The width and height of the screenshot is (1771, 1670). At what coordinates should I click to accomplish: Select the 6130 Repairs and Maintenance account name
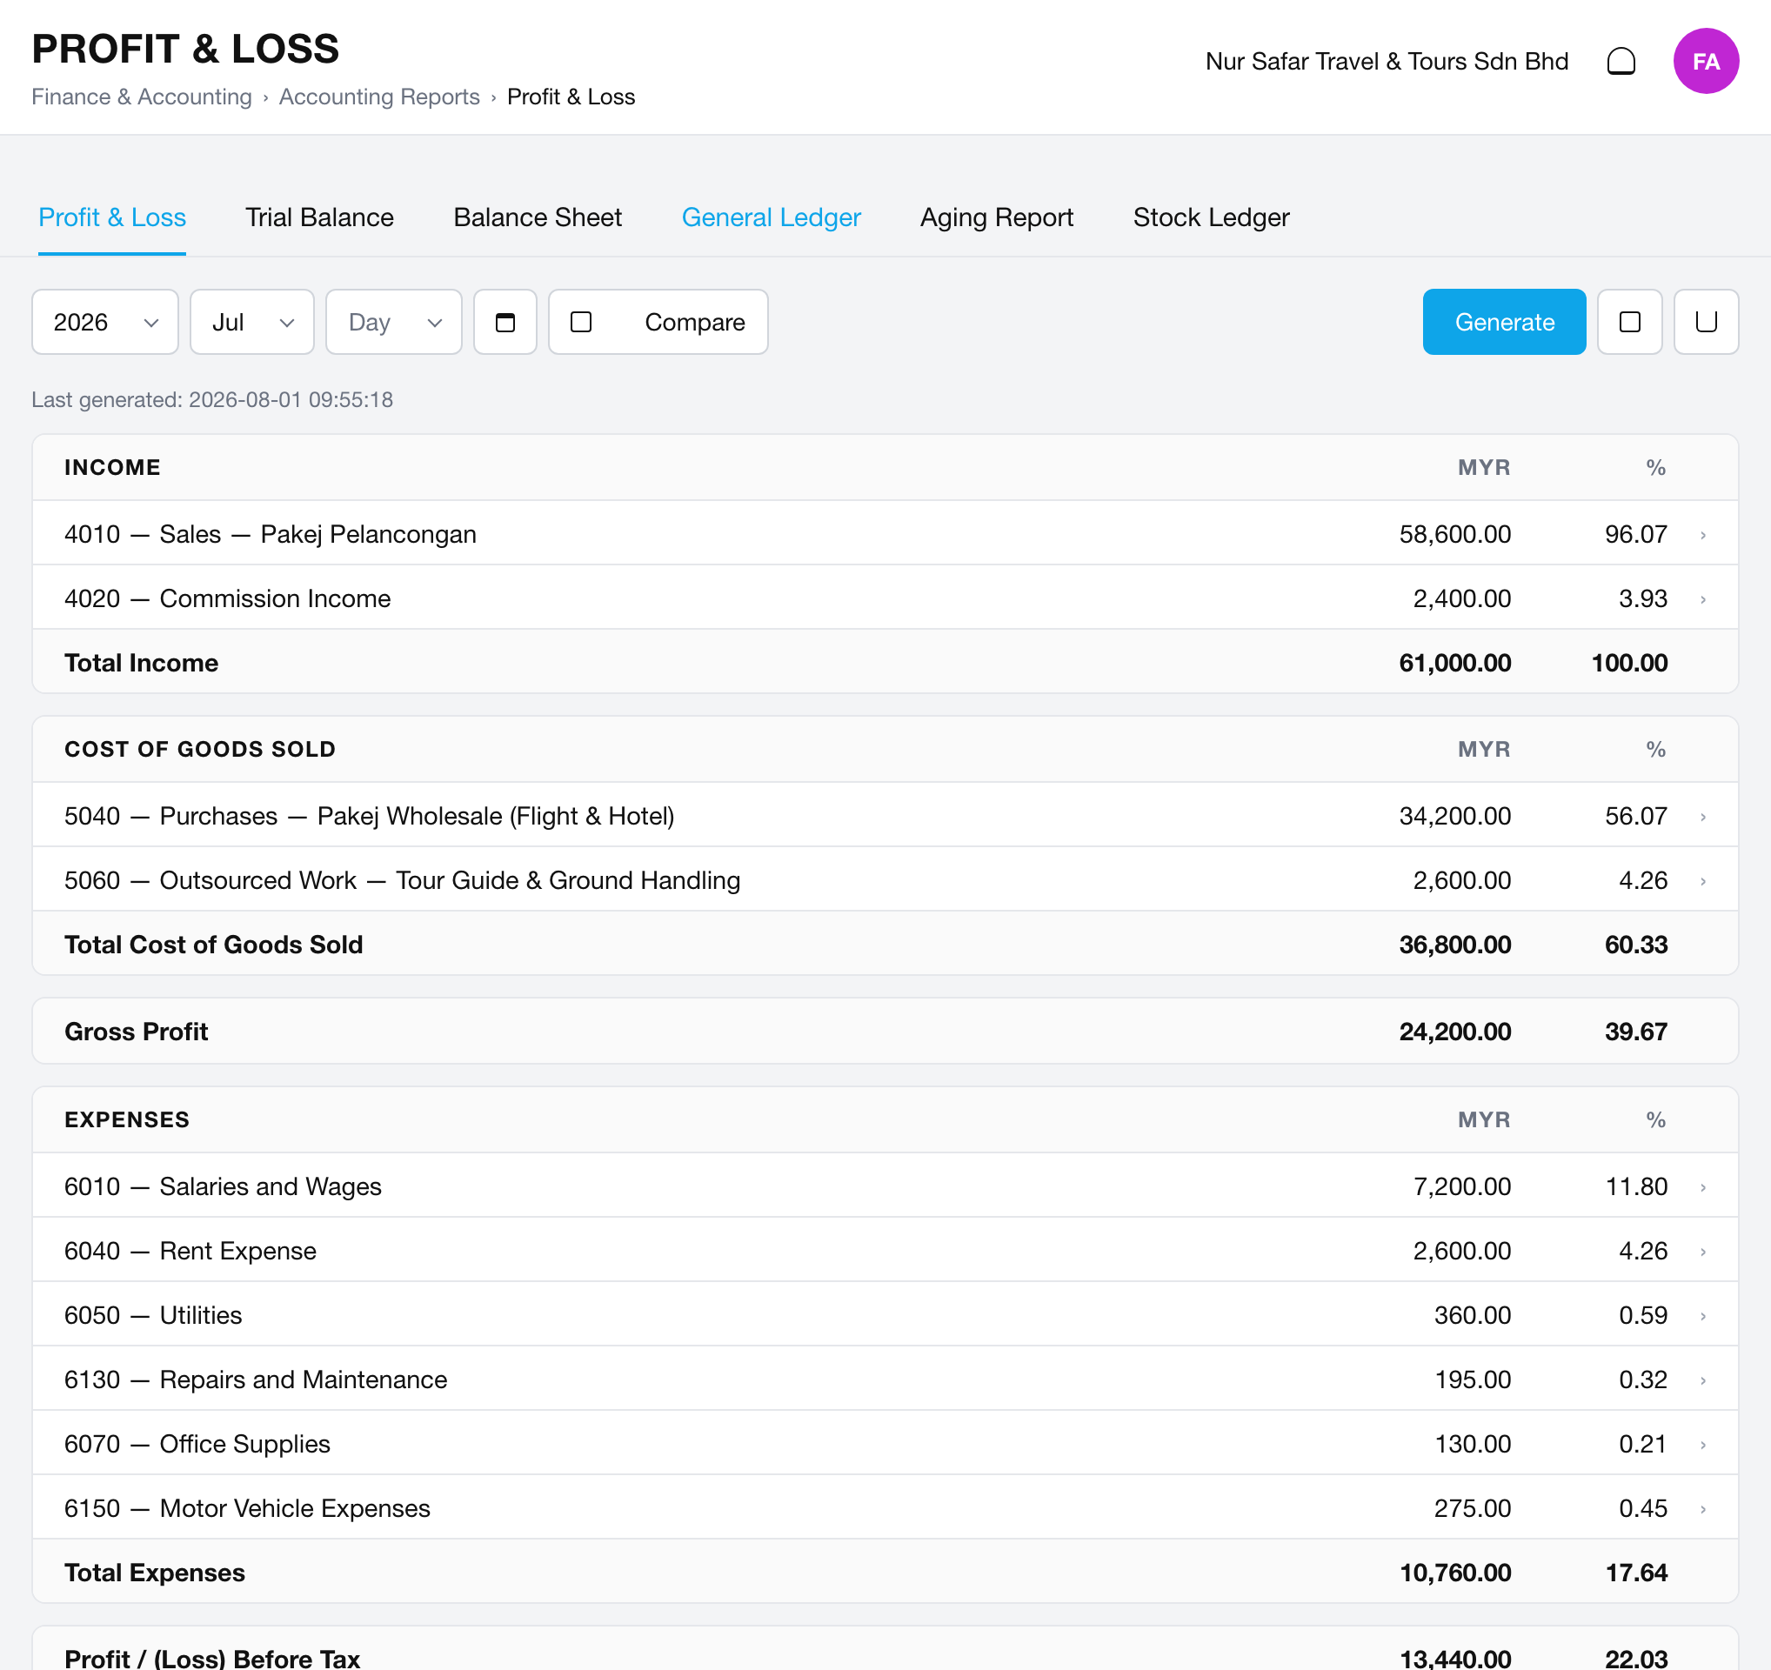pos(256,1379)
